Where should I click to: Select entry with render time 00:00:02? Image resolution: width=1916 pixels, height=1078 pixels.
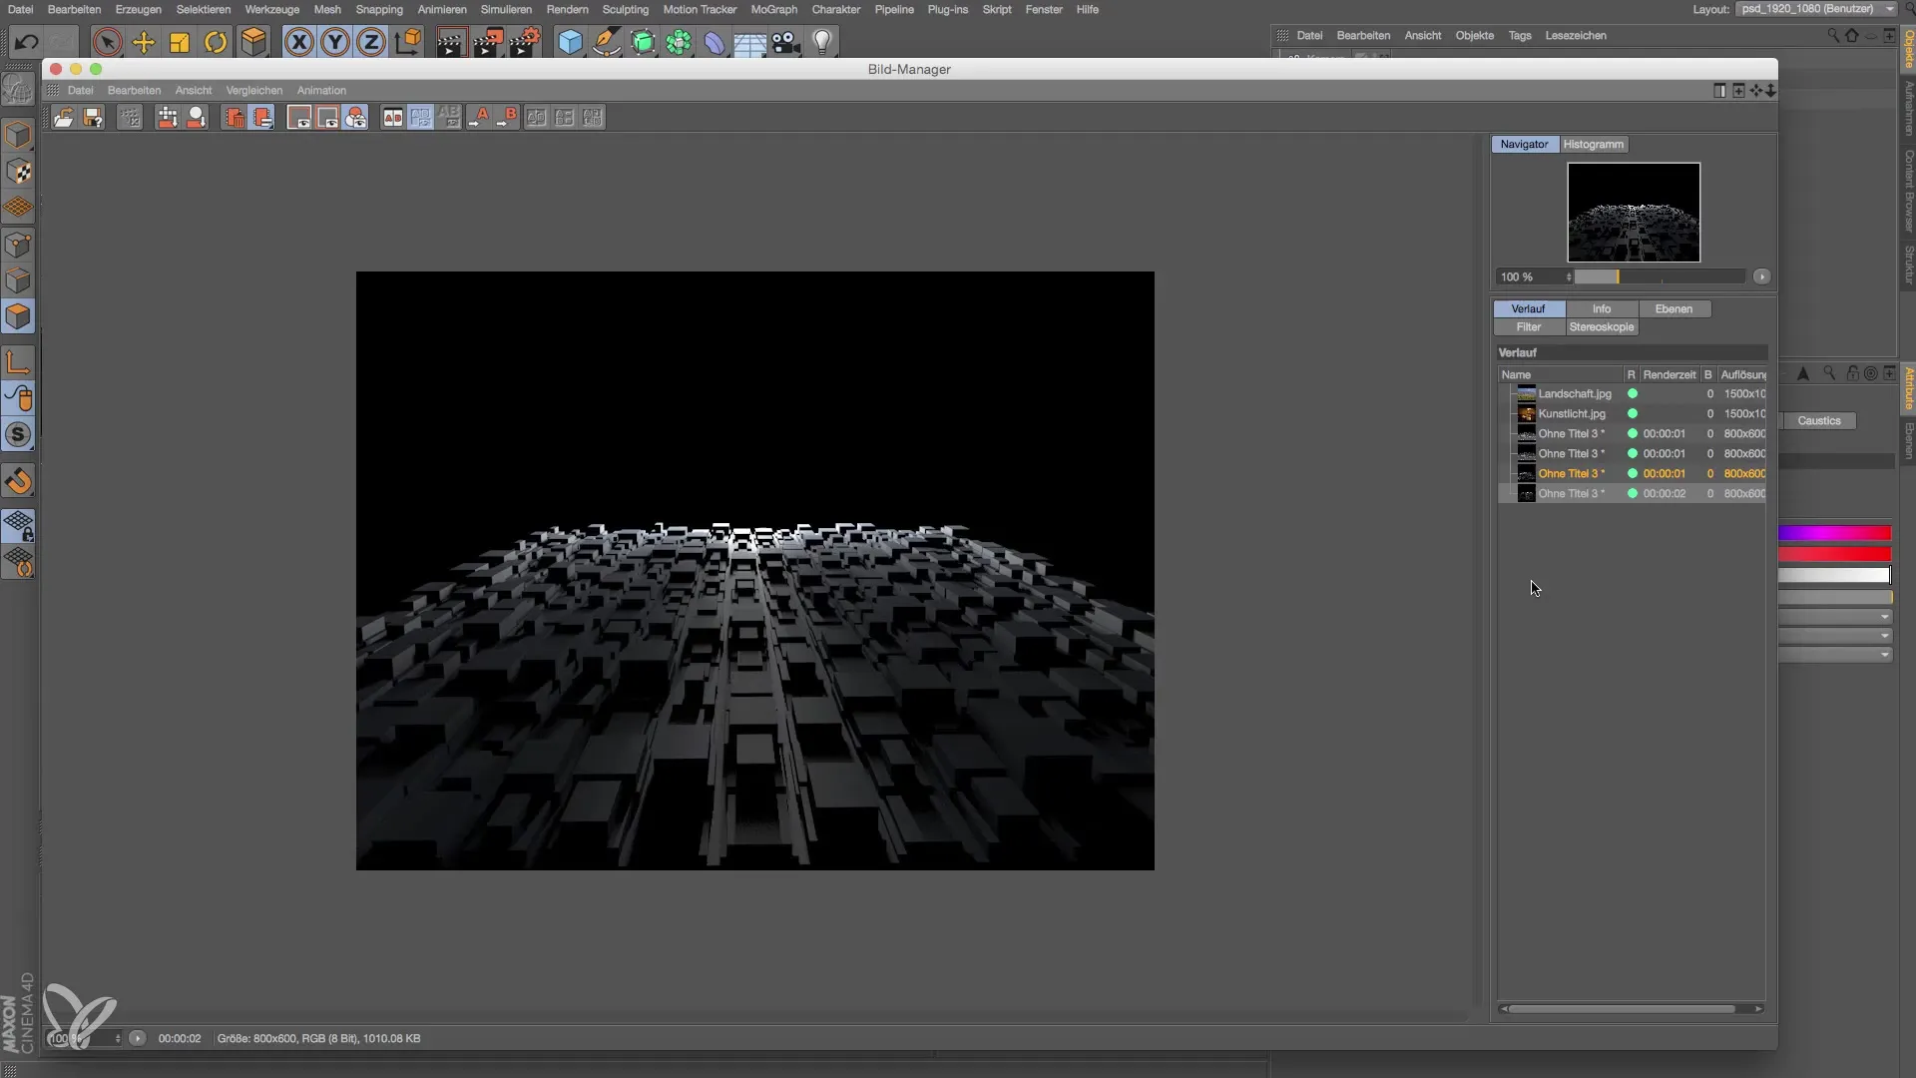1632,493
